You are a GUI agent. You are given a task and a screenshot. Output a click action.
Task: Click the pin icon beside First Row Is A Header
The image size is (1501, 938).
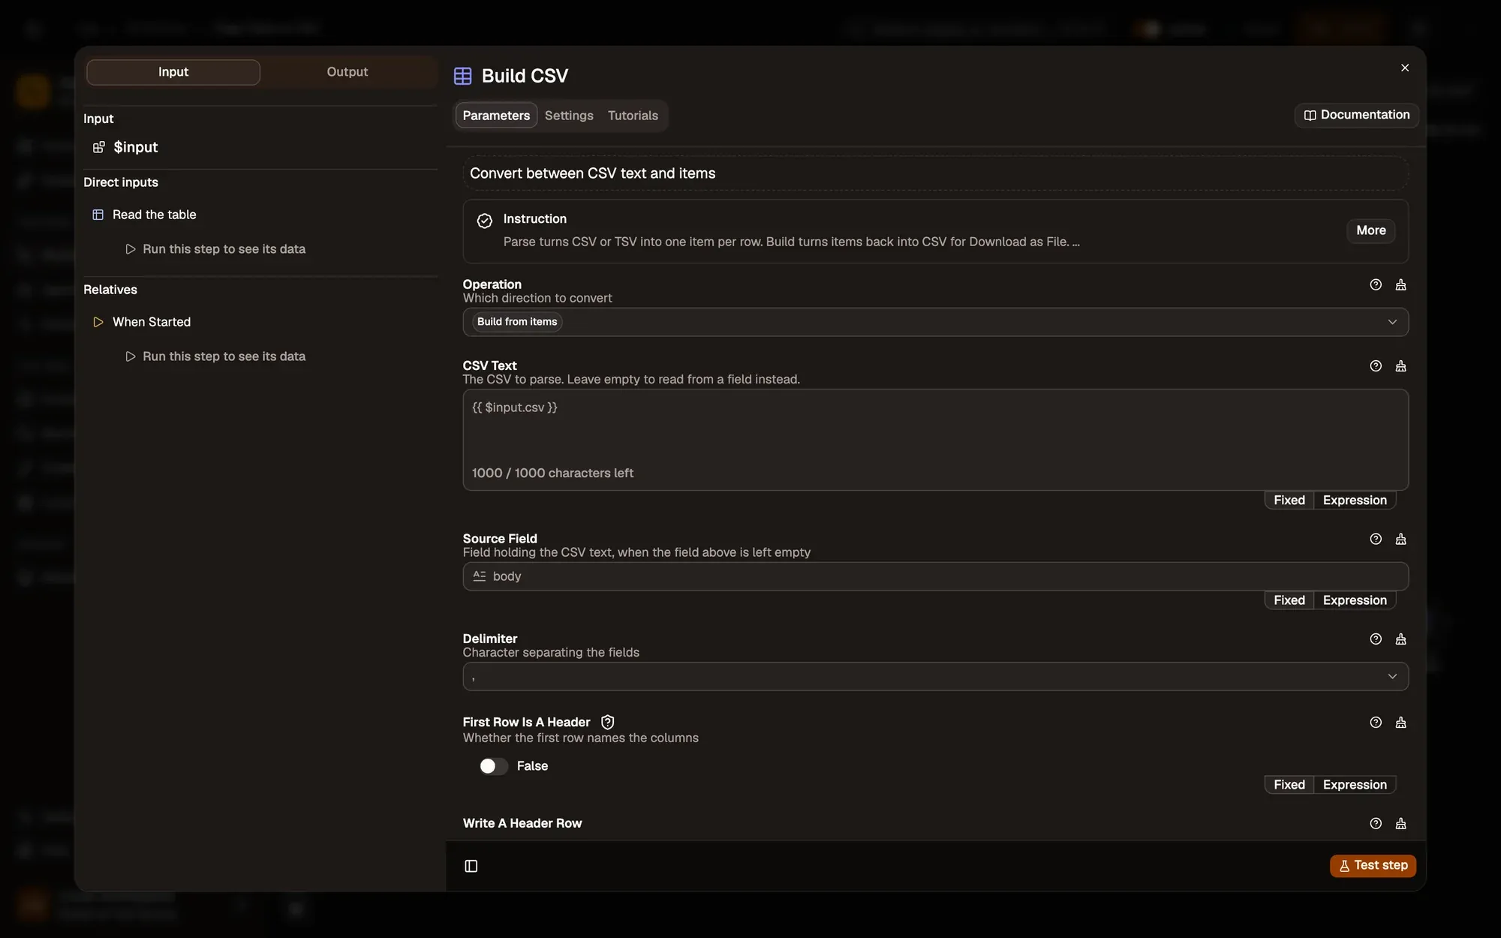(1400, 722)
